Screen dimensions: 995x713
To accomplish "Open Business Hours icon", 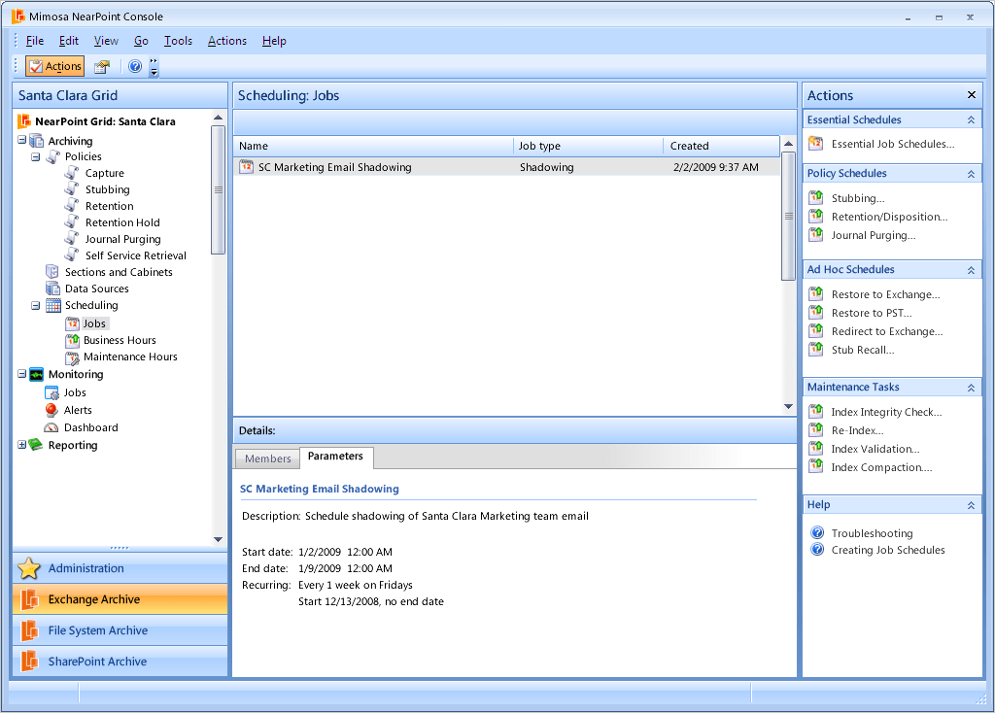I will (72, 340).
